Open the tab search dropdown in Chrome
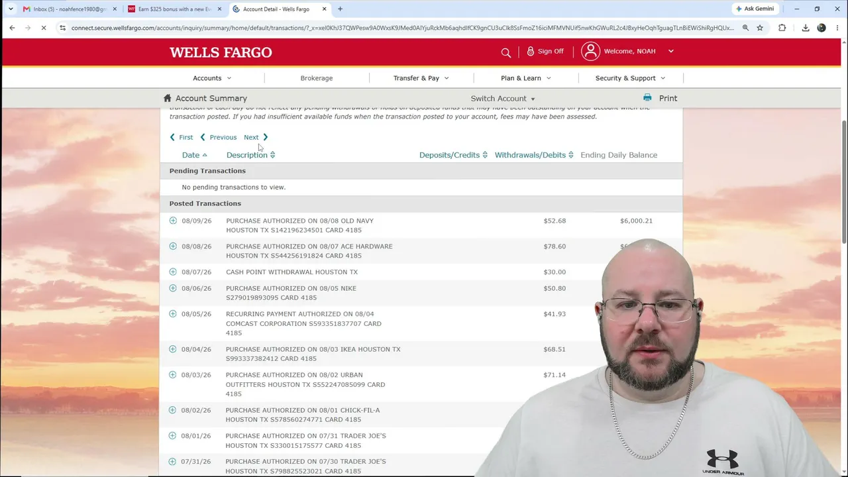Image resolution: width=848 pixels, height=477 pixels. click(11, 9)
